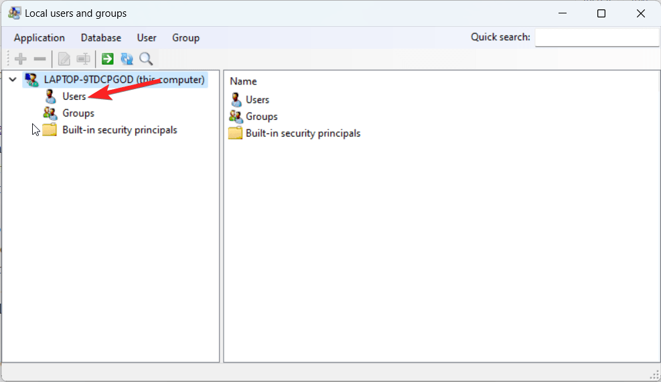Image resolution: width=661 pixels, height=382 pixels.
Task: Click the Remove minus toolbar icon
Action: [40, 59]
